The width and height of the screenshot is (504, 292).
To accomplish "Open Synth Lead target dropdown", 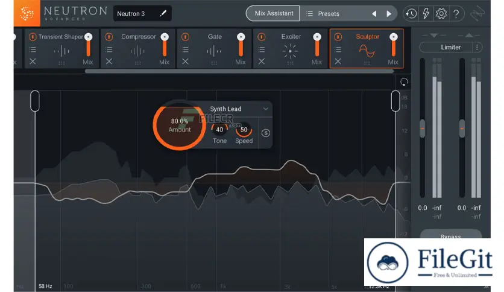I will [x=238, y=109].
